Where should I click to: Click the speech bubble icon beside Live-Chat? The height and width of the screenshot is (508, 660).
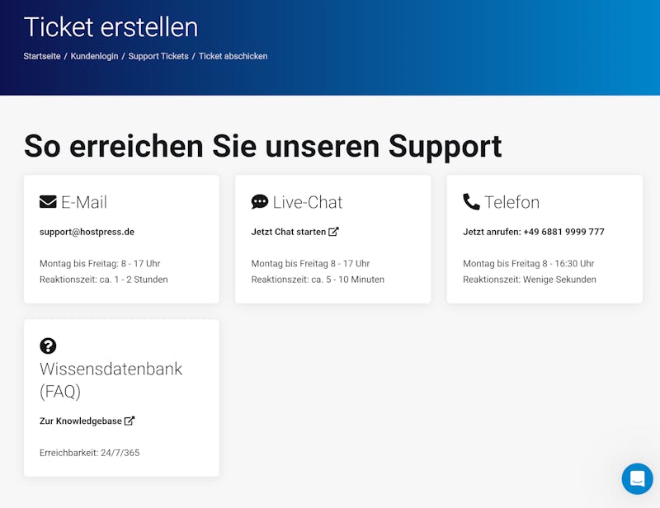[x=260, y=201]
